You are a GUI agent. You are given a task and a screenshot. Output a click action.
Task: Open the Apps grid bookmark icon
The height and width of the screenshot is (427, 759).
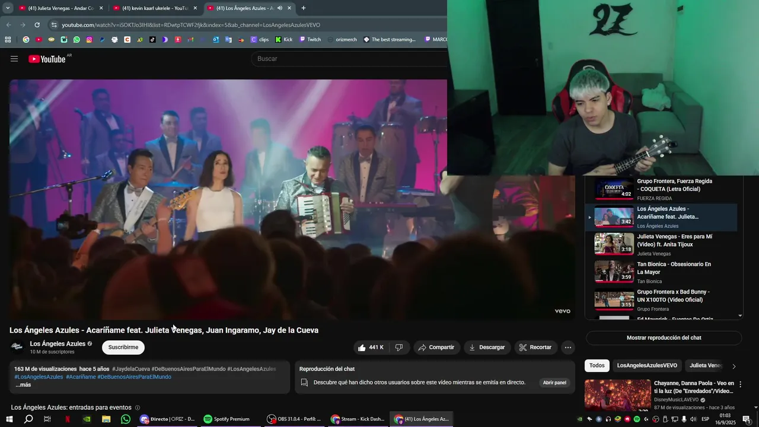(x=8, y=40)
